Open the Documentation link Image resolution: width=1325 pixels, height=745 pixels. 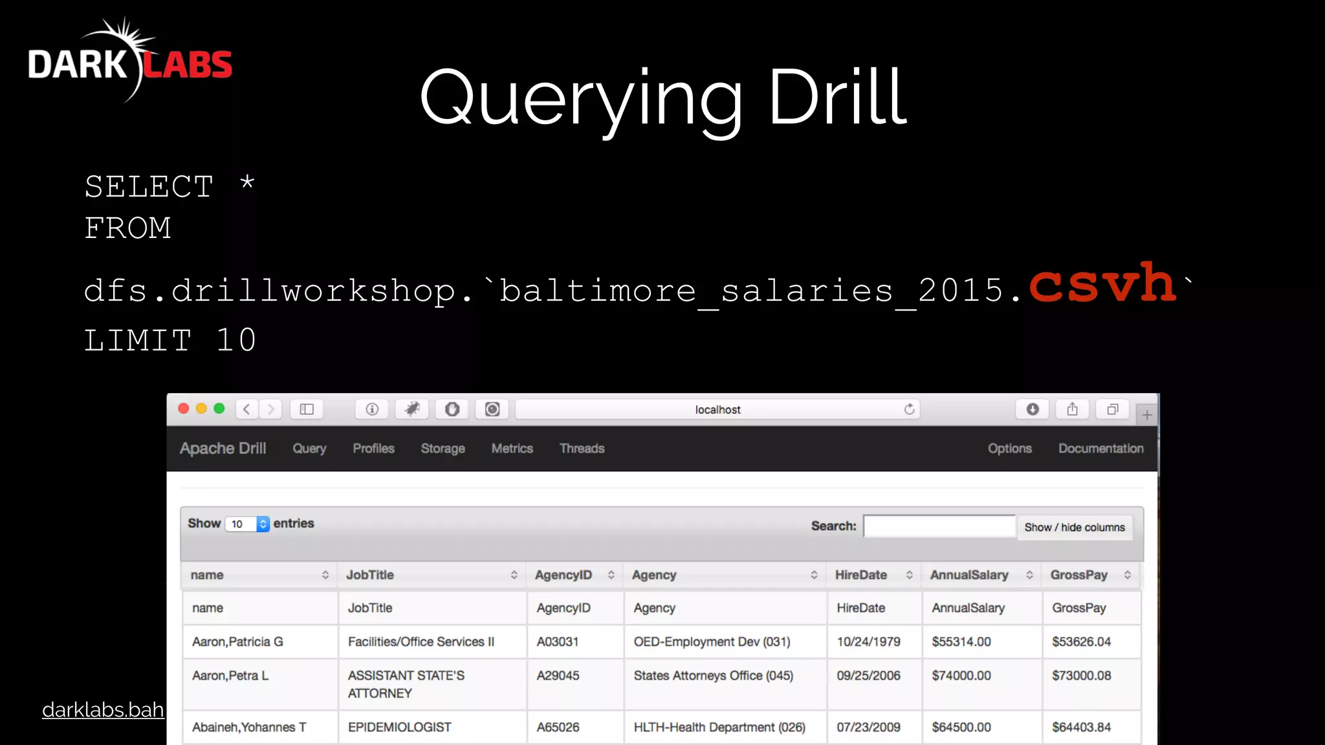coord(1101,448)
